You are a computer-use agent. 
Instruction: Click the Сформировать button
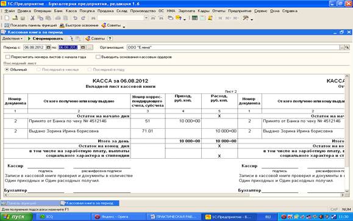(x=46, y=38)
